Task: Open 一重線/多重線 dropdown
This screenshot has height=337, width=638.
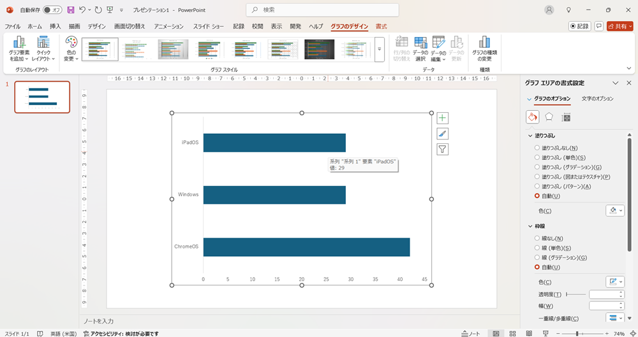Action: (614, 318)
